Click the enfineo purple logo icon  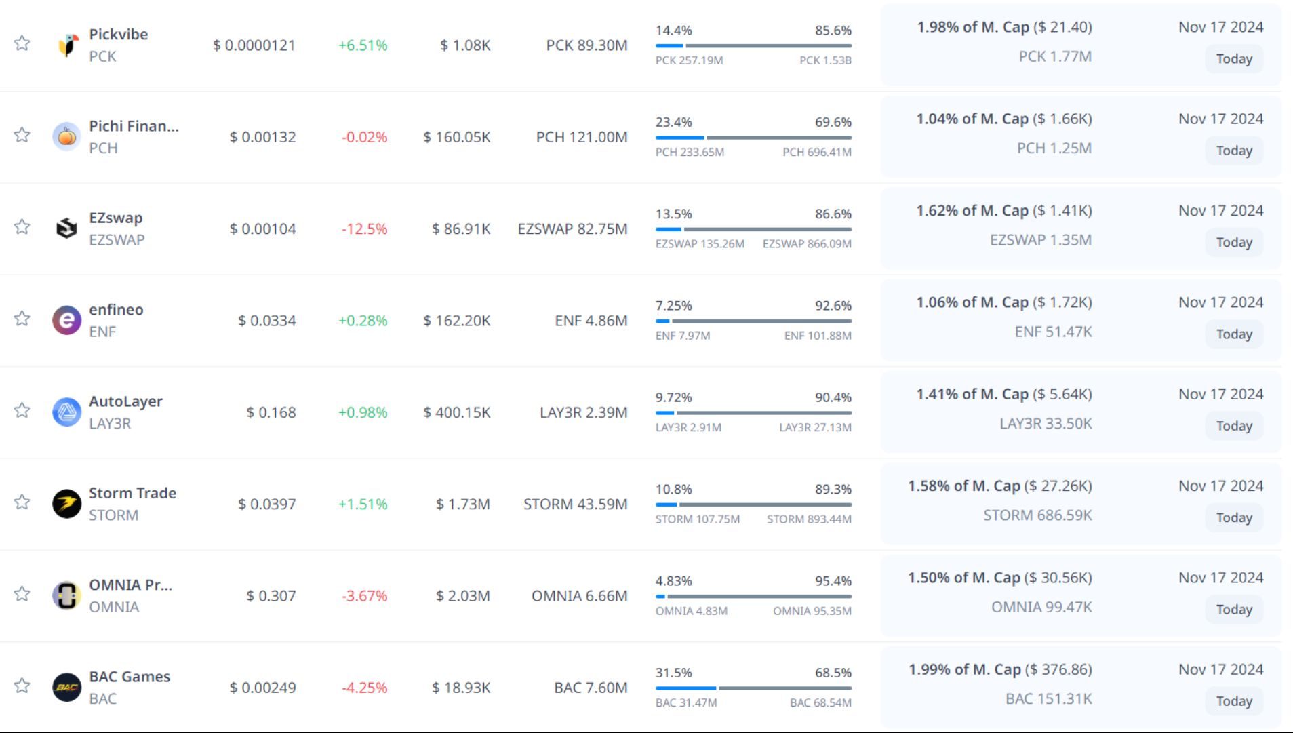coord(66,320)
